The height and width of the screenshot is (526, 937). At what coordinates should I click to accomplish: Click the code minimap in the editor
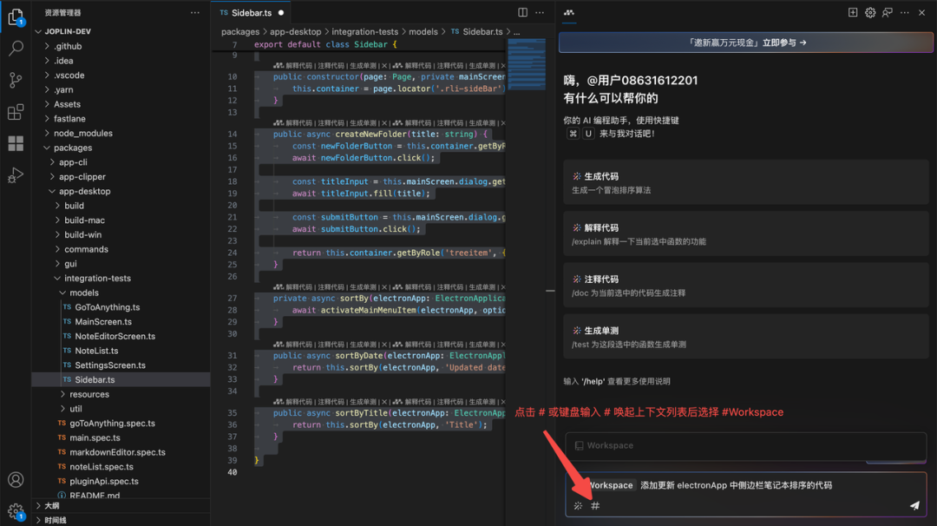tap(526, 65)
